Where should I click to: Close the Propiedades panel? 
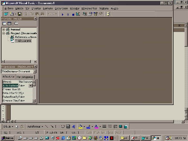point(35,66)
